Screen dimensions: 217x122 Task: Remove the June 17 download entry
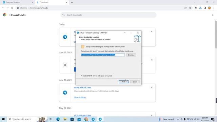pyautogui.click(x=152, y=60)
